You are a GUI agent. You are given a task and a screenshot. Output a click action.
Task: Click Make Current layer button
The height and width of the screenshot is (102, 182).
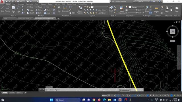pyautogui.click(x=101, y=10)
